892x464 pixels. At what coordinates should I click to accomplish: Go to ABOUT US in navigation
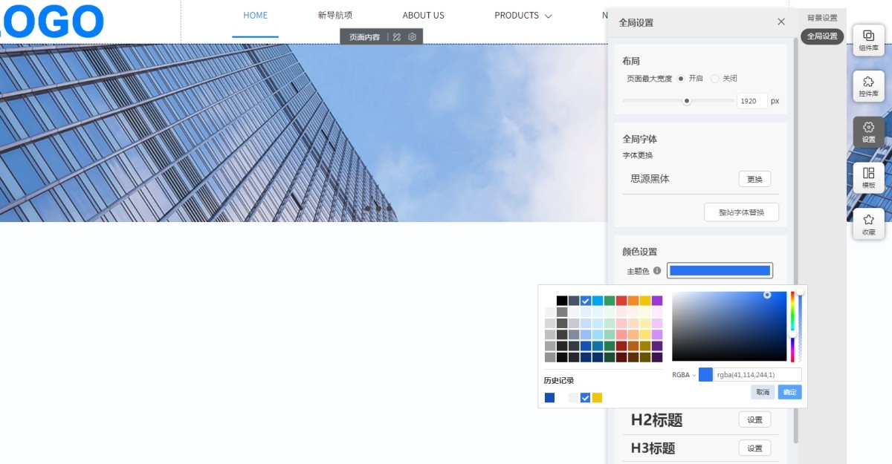pos(423,16)
